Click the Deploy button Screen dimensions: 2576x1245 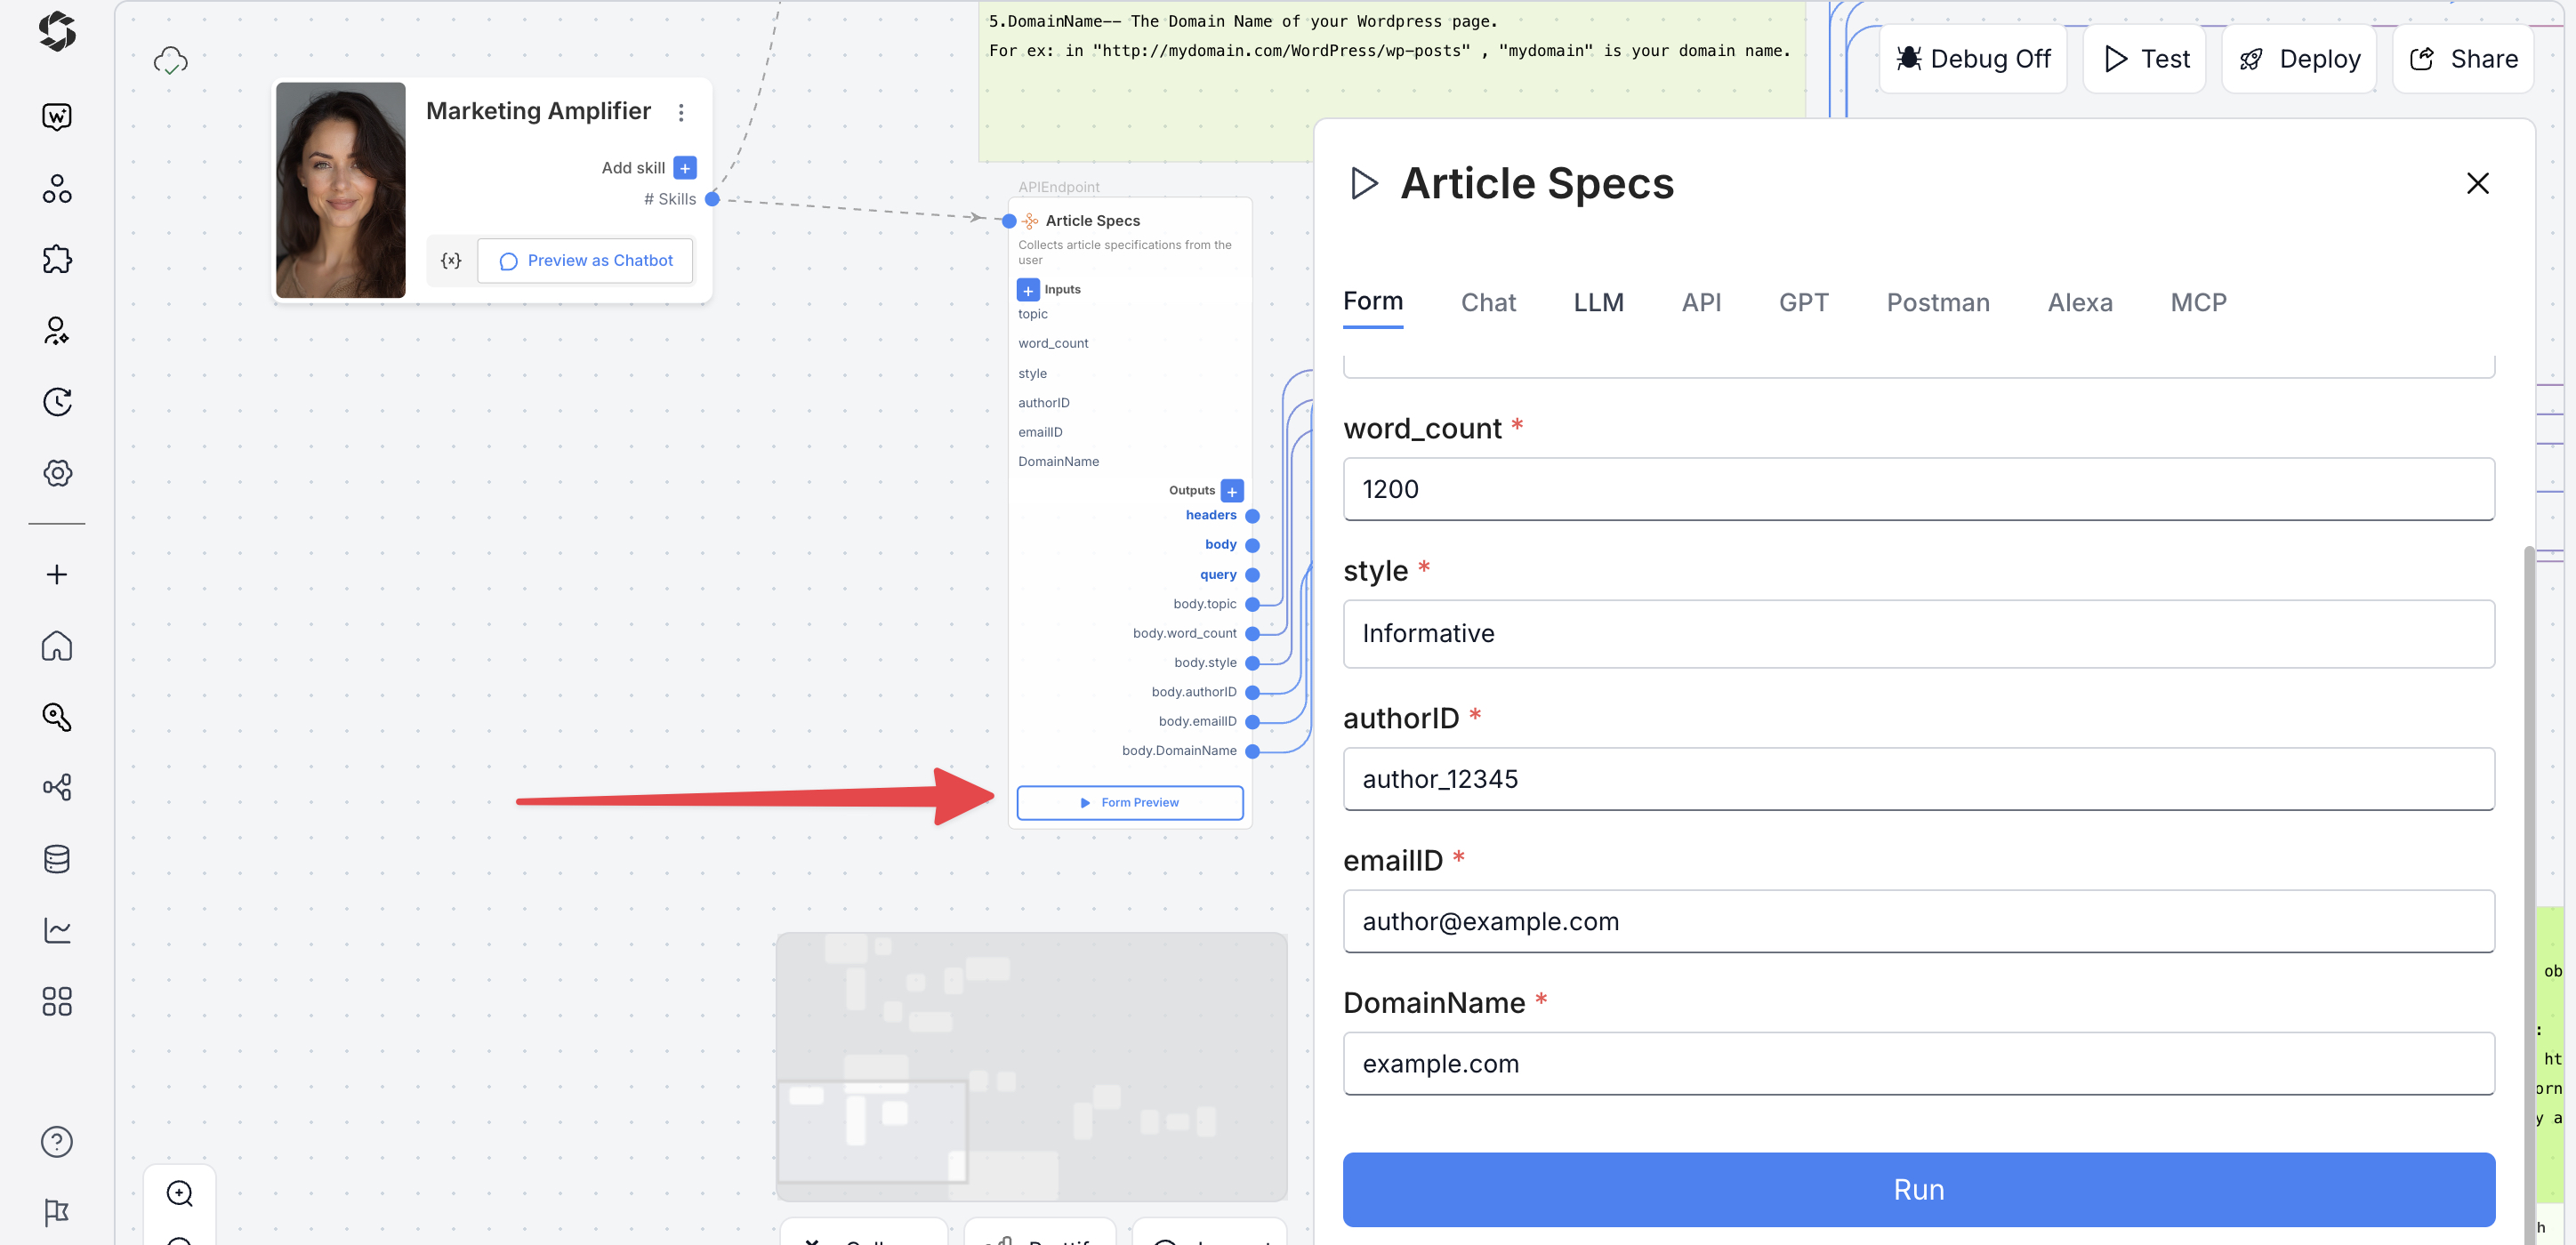coord(2299,59)
